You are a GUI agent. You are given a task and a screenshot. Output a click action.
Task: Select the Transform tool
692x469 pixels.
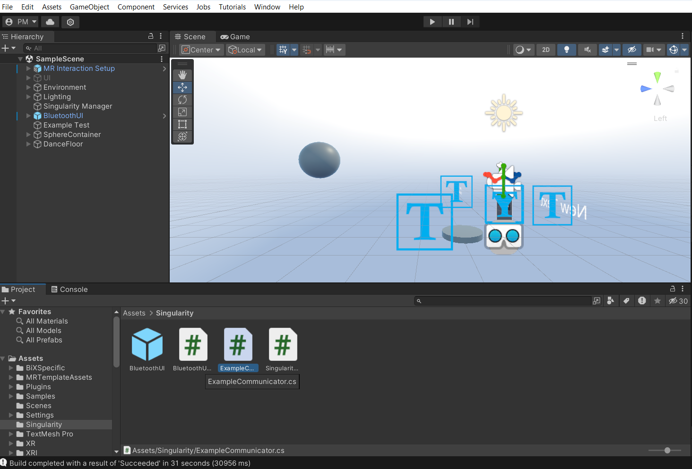pos(182,136)
